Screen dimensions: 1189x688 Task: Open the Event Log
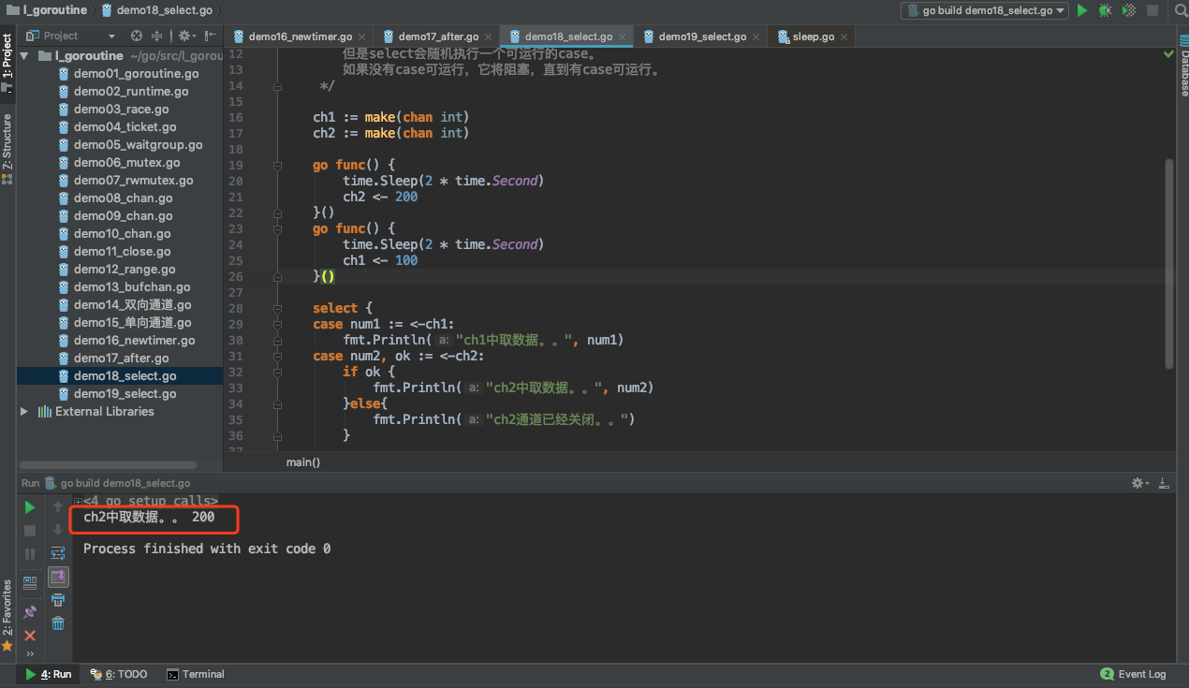click(x=1133, y=674)
